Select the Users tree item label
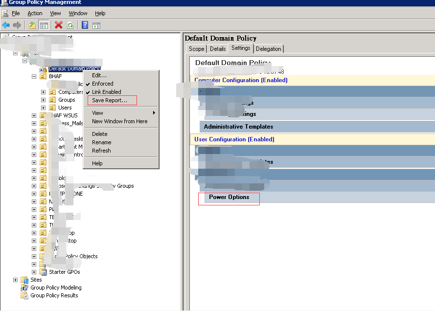This screenshot has height=311, width=435. 65,108
